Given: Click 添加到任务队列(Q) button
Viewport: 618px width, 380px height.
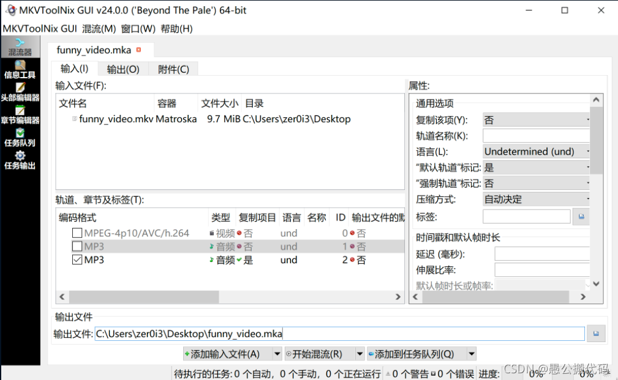Looking at the screenshot, I should [x=416, y=354].
